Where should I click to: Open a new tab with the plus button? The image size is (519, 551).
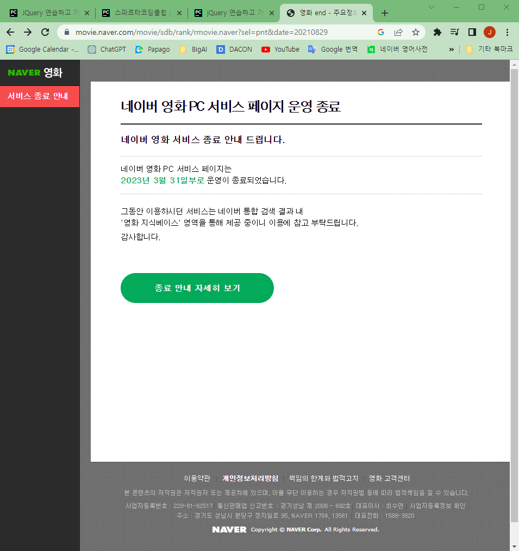(385, 13)
